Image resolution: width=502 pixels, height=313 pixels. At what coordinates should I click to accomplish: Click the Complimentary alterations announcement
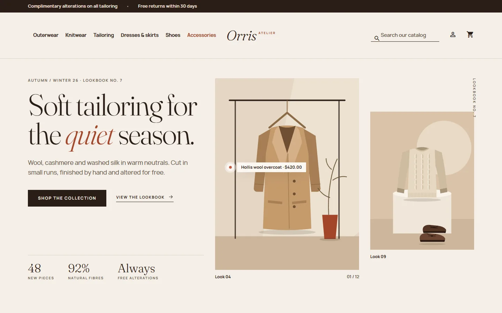73,6
